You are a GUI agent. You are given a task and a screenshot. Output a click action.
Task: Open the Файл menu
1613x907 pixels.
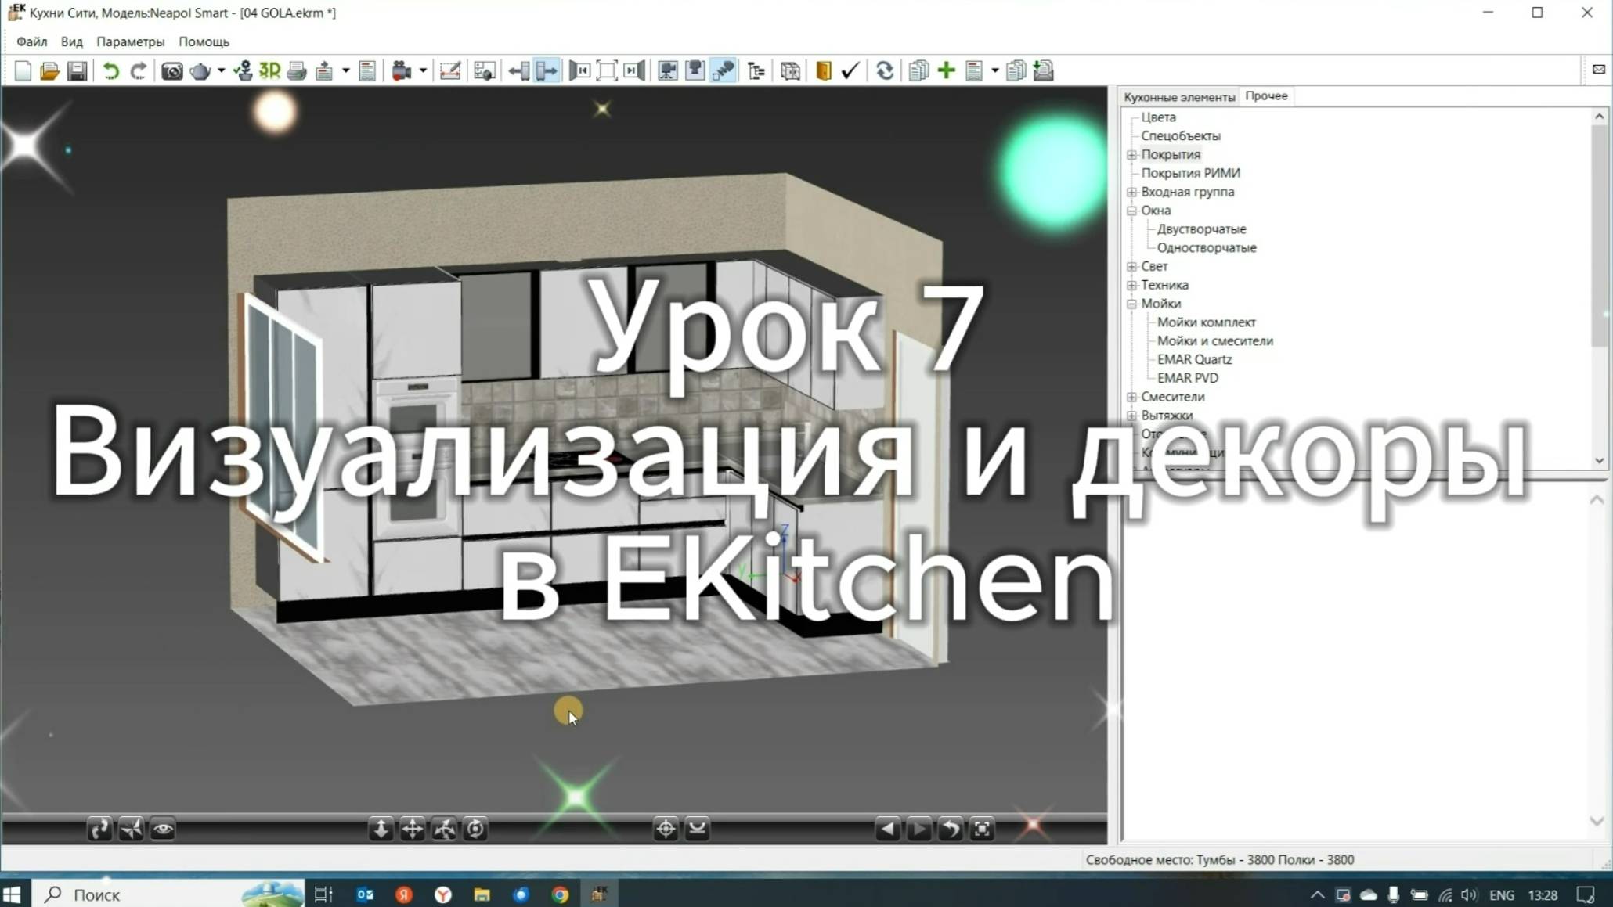[32, 41]
